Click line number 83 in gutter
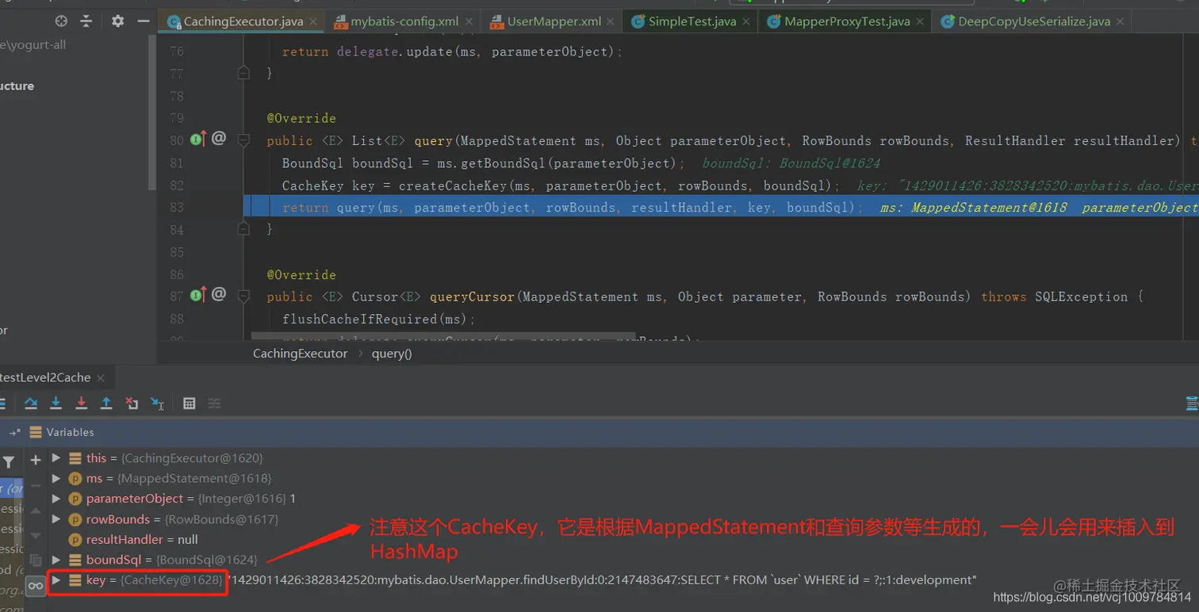Image resolution: width=1199 pixels, height=612 pixels. 175,207
